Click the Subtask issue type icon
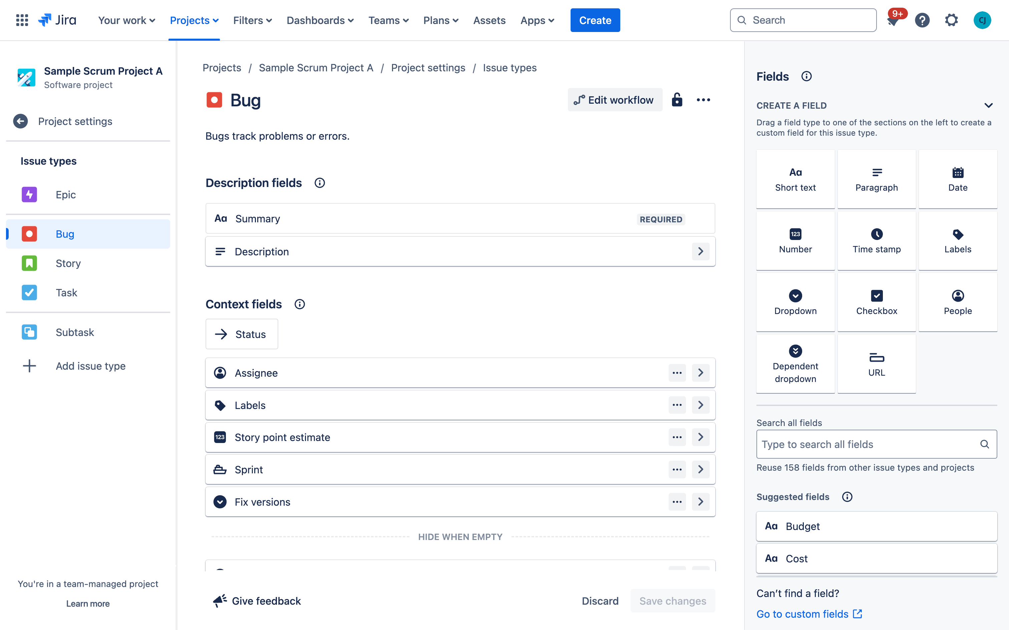1009x630 pixels. [29, 332]
